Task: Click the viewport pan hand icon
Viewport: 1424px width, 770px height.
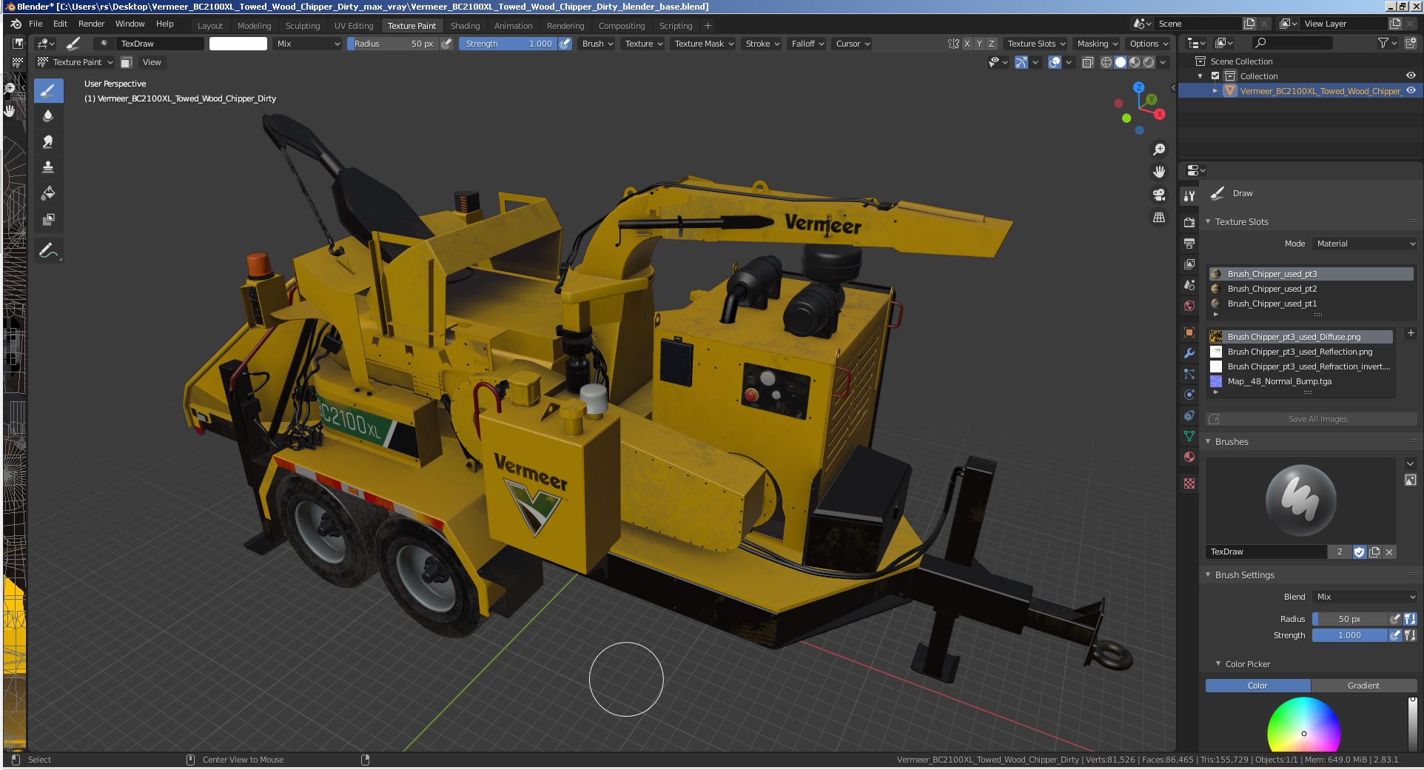Action: pos(1159,172)
